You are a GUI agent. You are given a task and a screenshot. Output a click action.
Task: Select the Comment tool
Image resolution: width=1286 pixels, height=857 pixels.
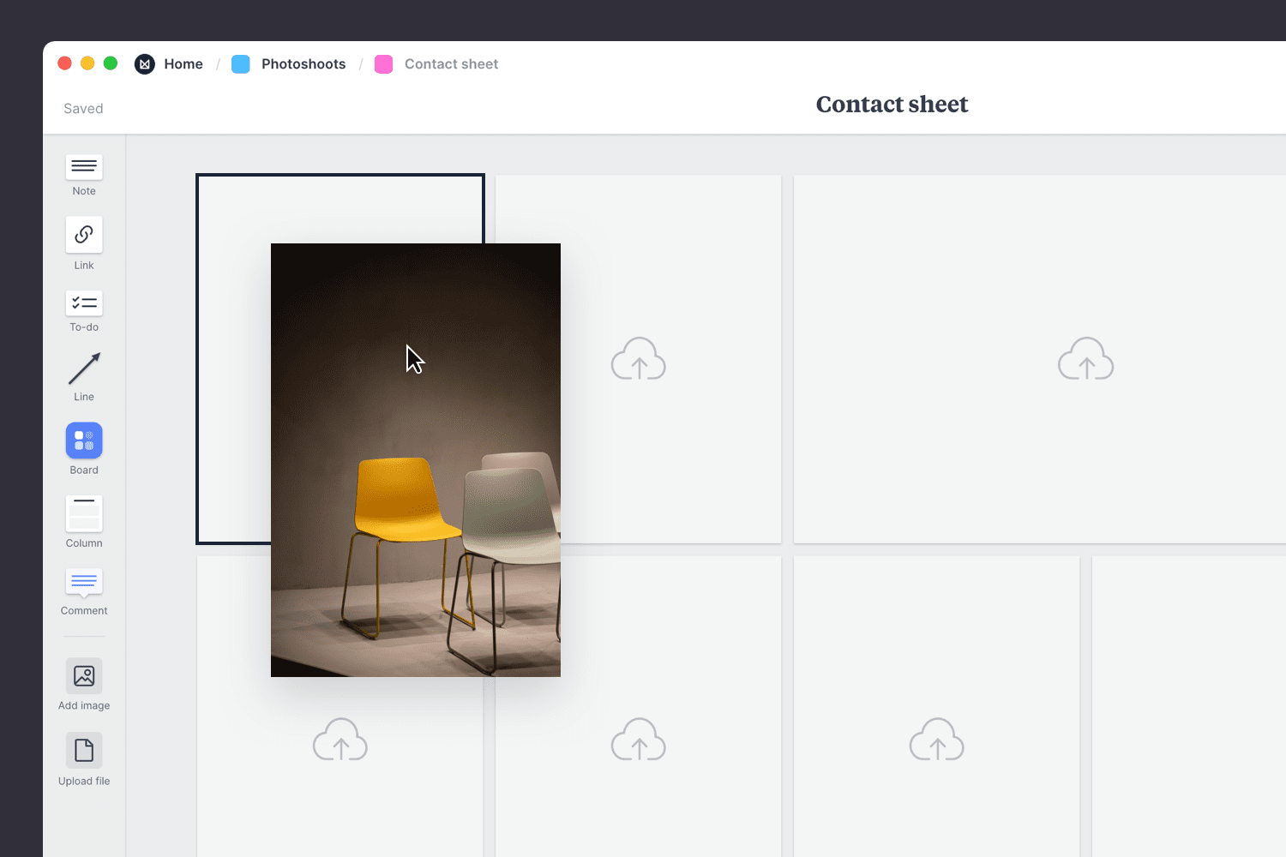[x=83, y=584]
